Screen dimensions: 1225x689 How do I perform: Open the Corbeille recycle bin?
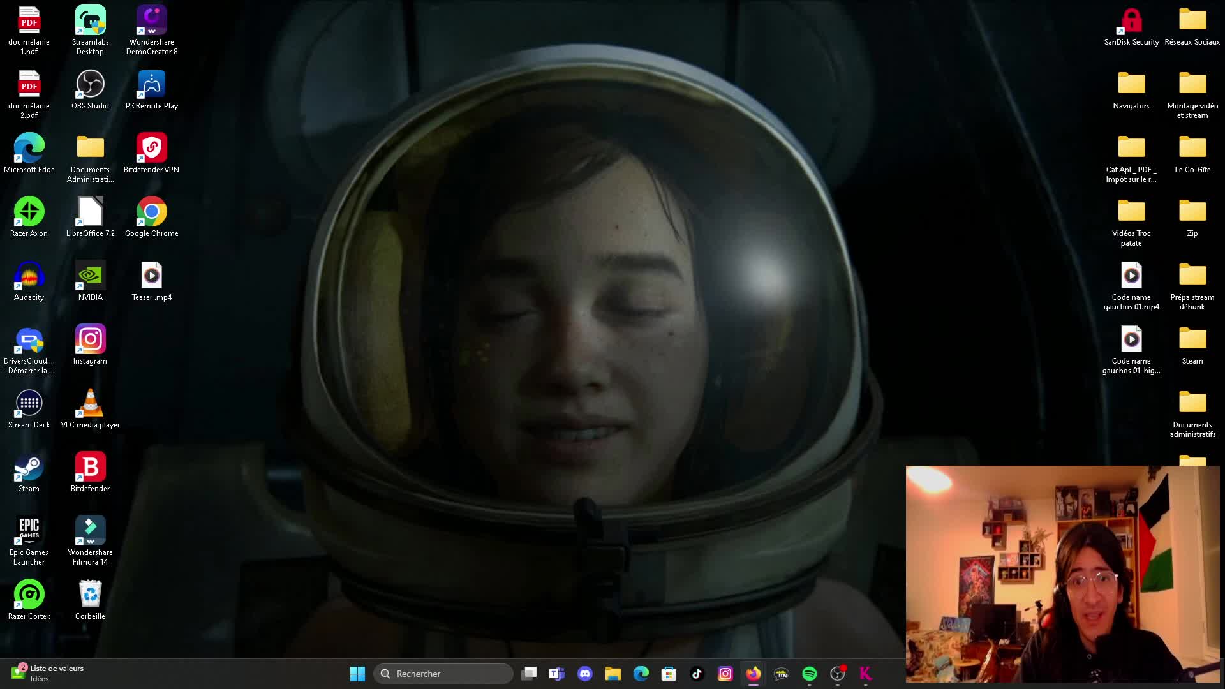coord(90,600)
